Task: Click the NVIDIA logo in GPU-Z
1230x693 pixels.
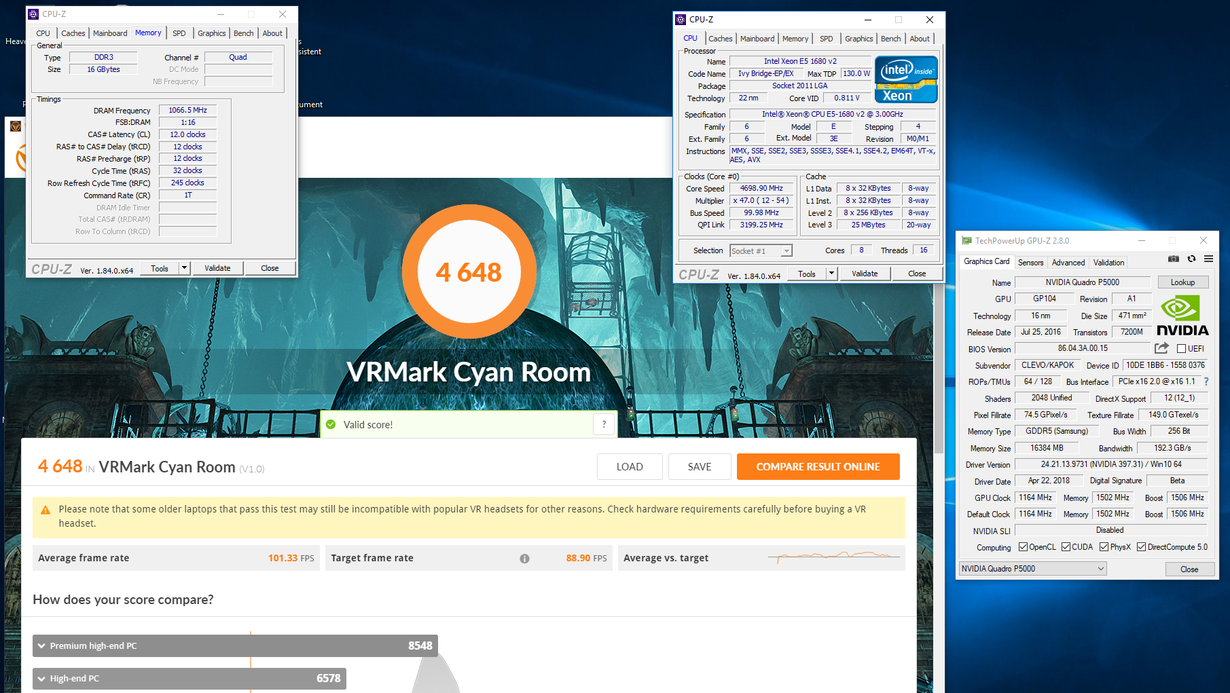Action: pyautogui.click(x=1182, y=316)
